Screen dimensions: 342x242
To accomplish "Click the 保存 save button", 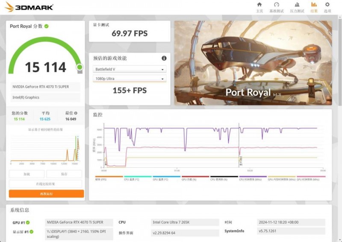I will (64, 174).
